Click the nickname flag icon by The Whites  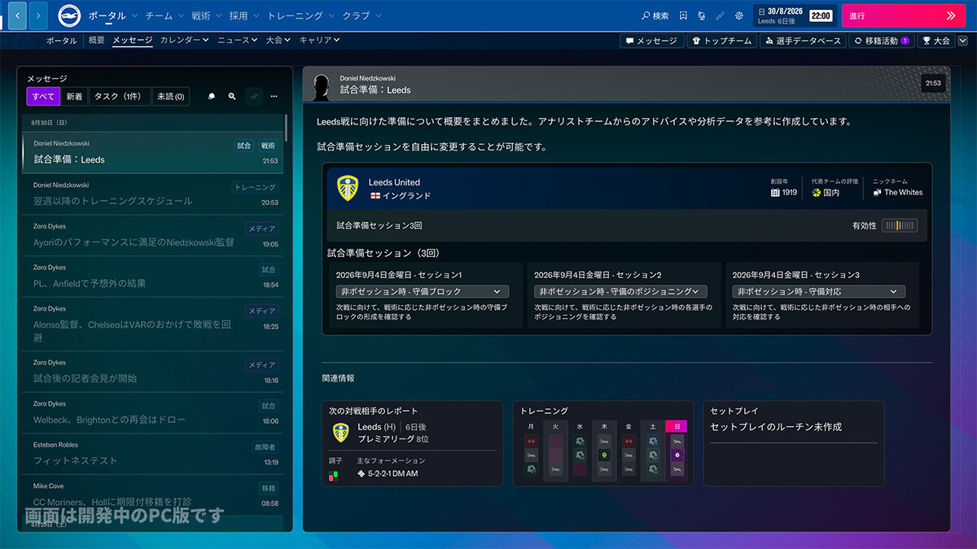[x=877, y=193]
